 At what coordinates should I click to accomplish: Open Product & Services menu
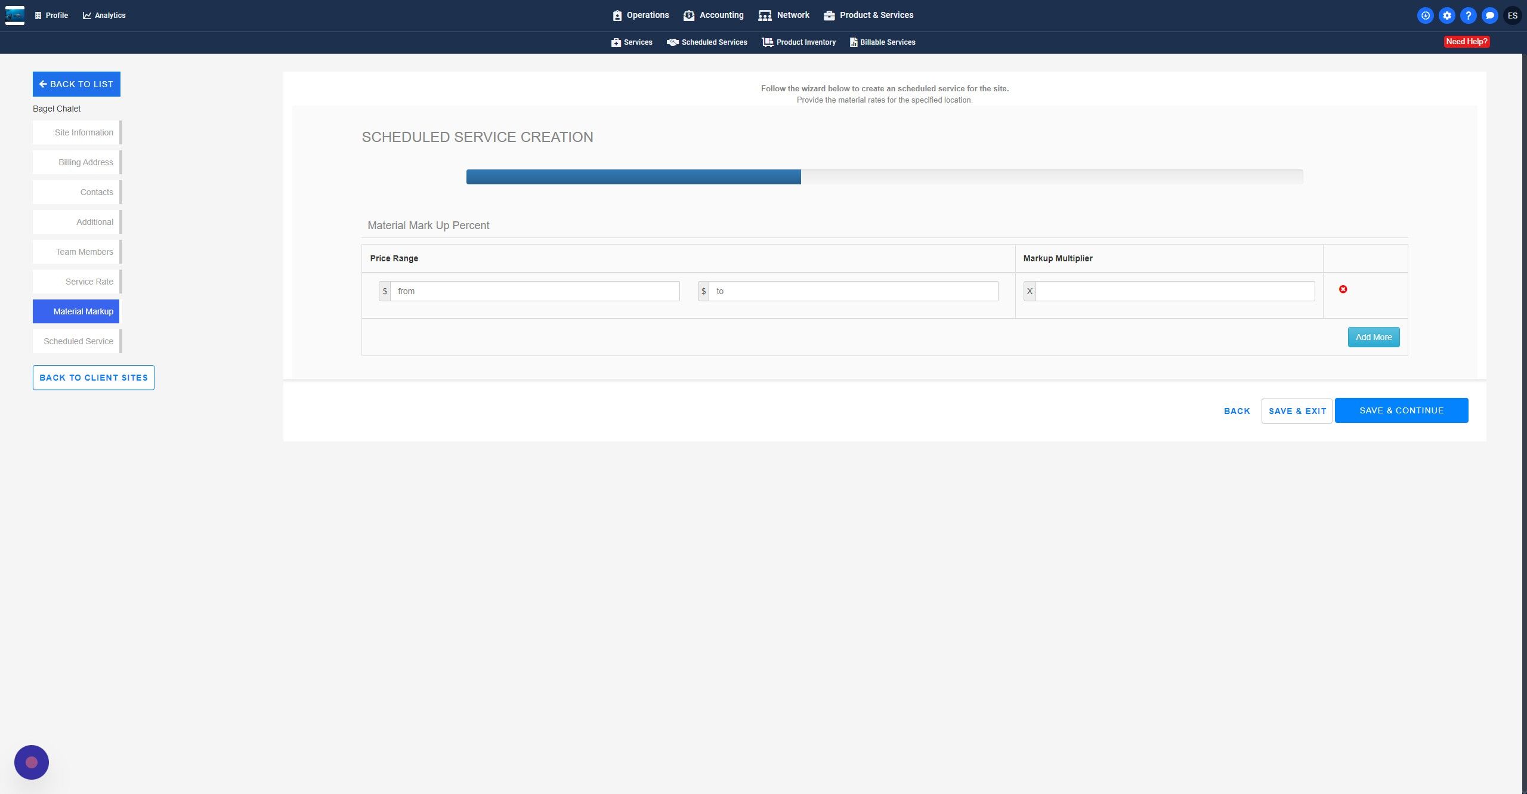point(868,15)
